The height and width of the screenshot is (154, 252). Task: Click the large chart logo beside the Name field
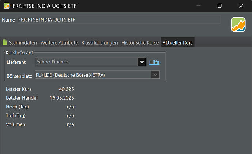tap(238, 24)
